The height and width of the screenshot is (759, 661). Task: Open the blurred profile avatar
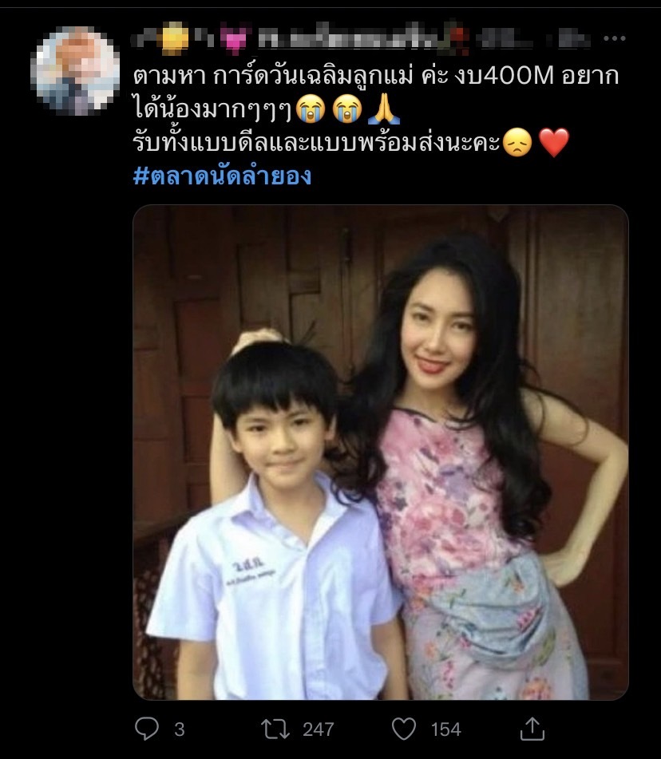[75, 71]
